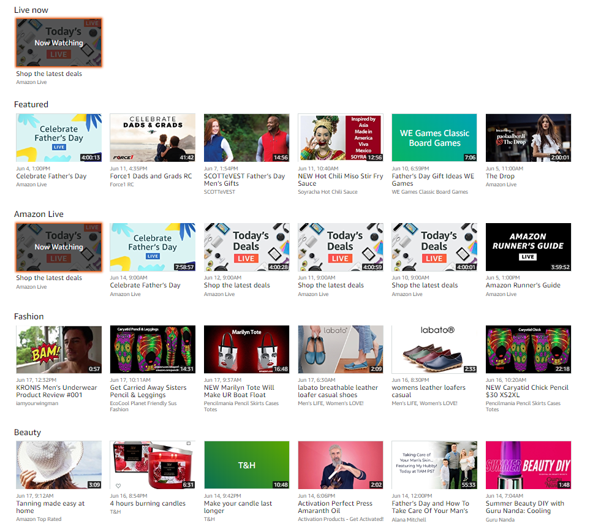Click 'Force1 Dads and Grads RC' title
Image resolution: width=601 pixels, height=532 pixels.
pos(151,176)
